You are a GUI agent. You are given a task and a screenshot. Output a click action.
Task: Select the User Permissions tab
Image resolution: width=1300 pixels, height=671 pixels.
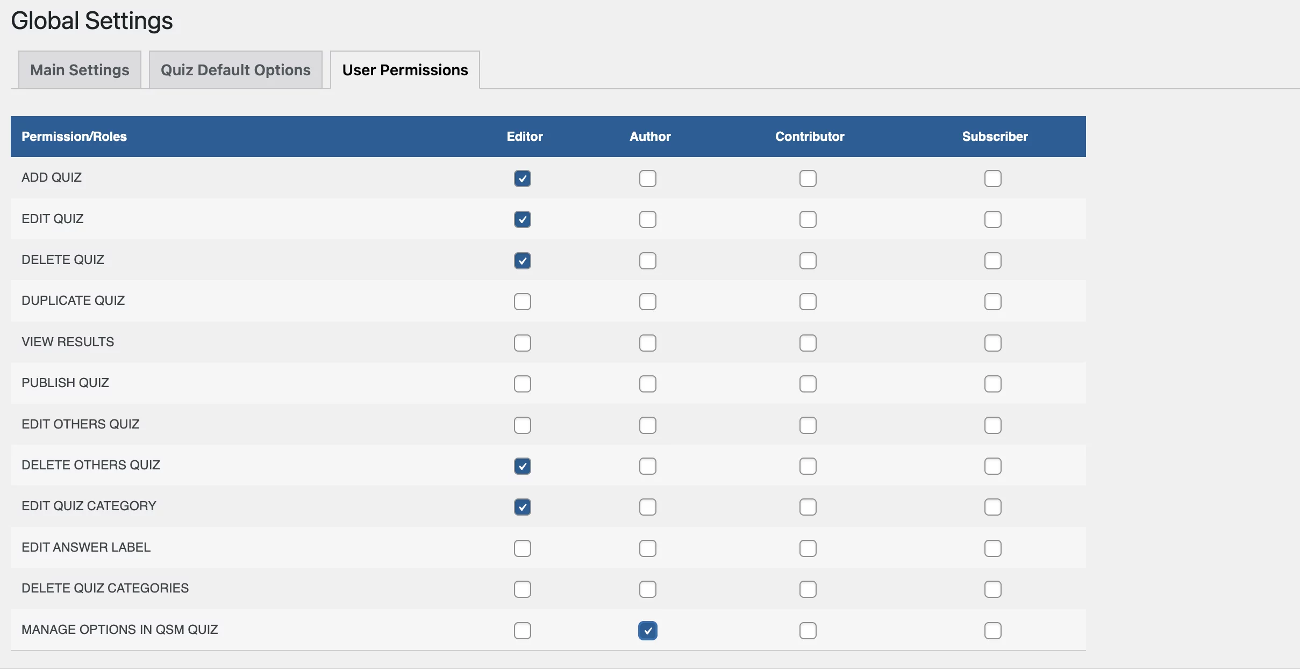click(405, 70)
